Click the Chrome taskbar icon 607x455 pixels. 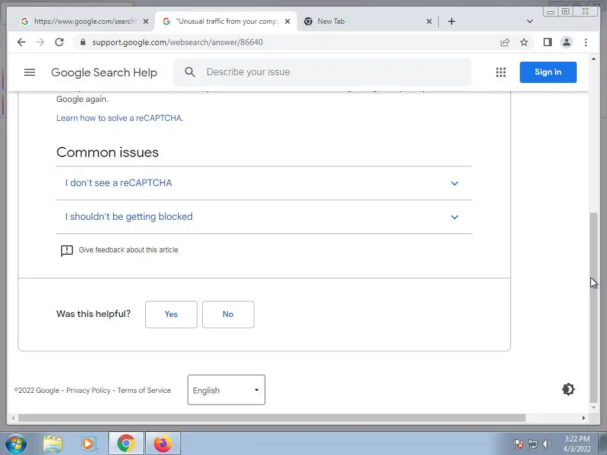126,443
